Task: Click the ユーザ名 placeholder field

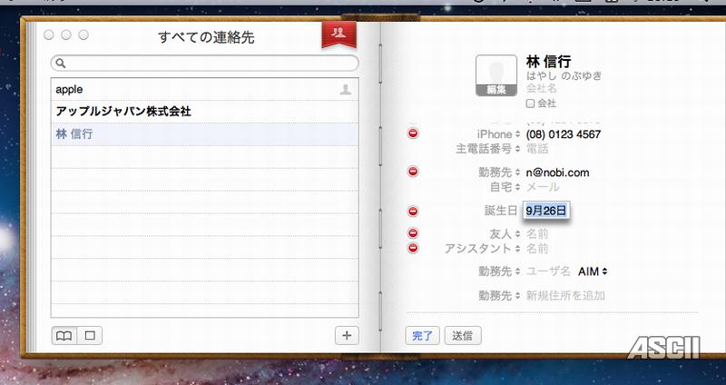Action: coord(548,271)
